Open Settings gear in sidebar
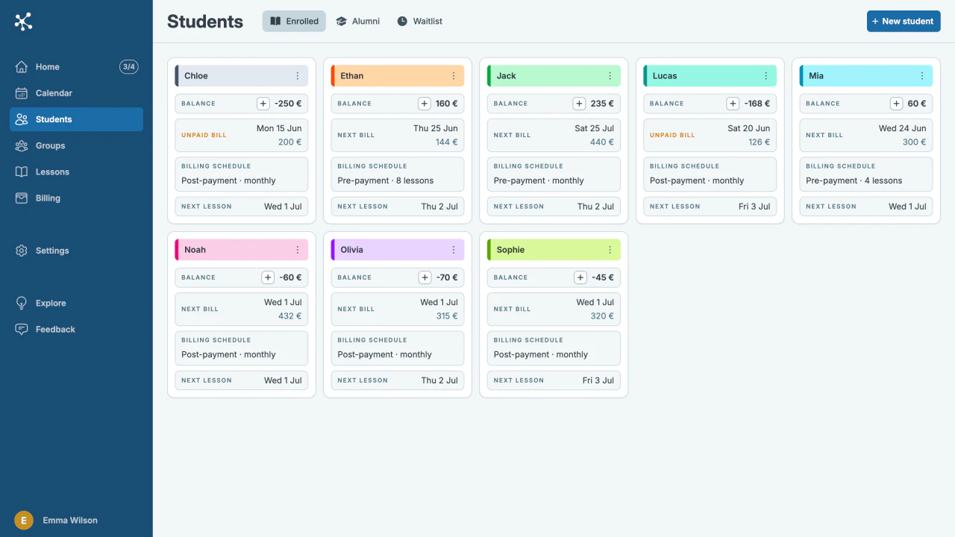The width and height of the screenshot is (955, 537). 22,251
